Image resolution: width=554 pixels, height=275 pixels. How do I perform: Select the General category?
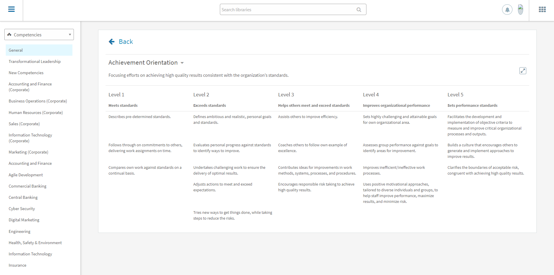click(x=16, y=50)
